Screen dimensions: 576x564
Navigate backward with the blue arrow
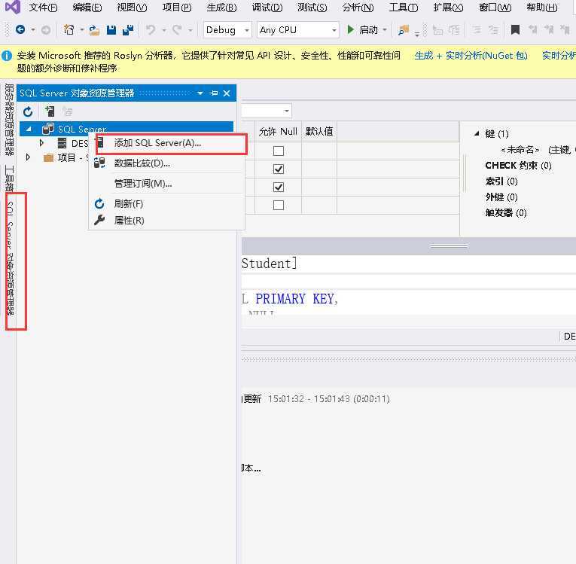20,29
